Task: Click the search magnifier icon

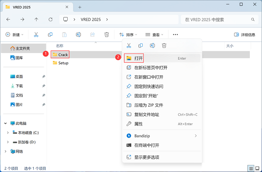Action: [x=253, y=20]
